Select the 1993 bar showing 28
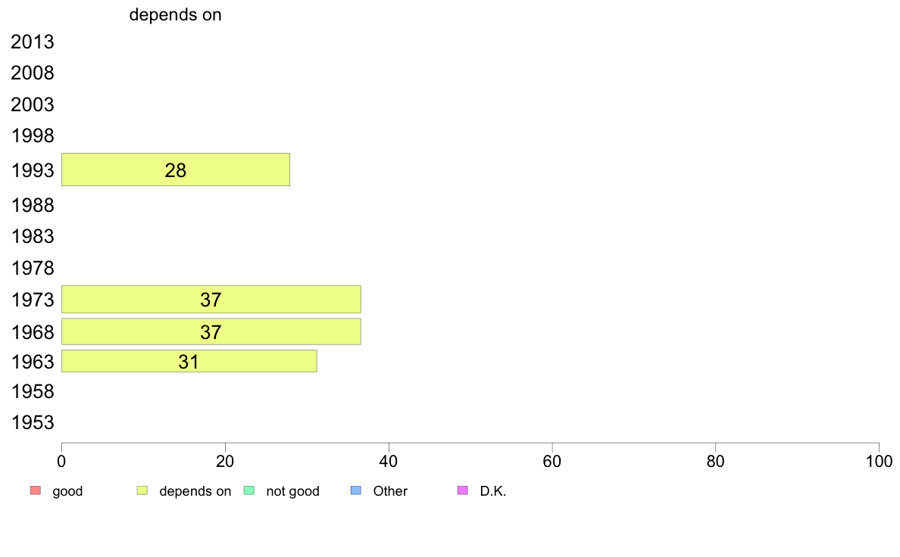This screenshot has height=557, width=900. pos(176,170)
